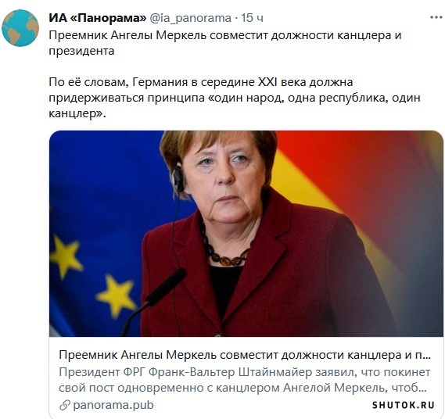Open the panorama.pub domain link

(x=113, y=405)
